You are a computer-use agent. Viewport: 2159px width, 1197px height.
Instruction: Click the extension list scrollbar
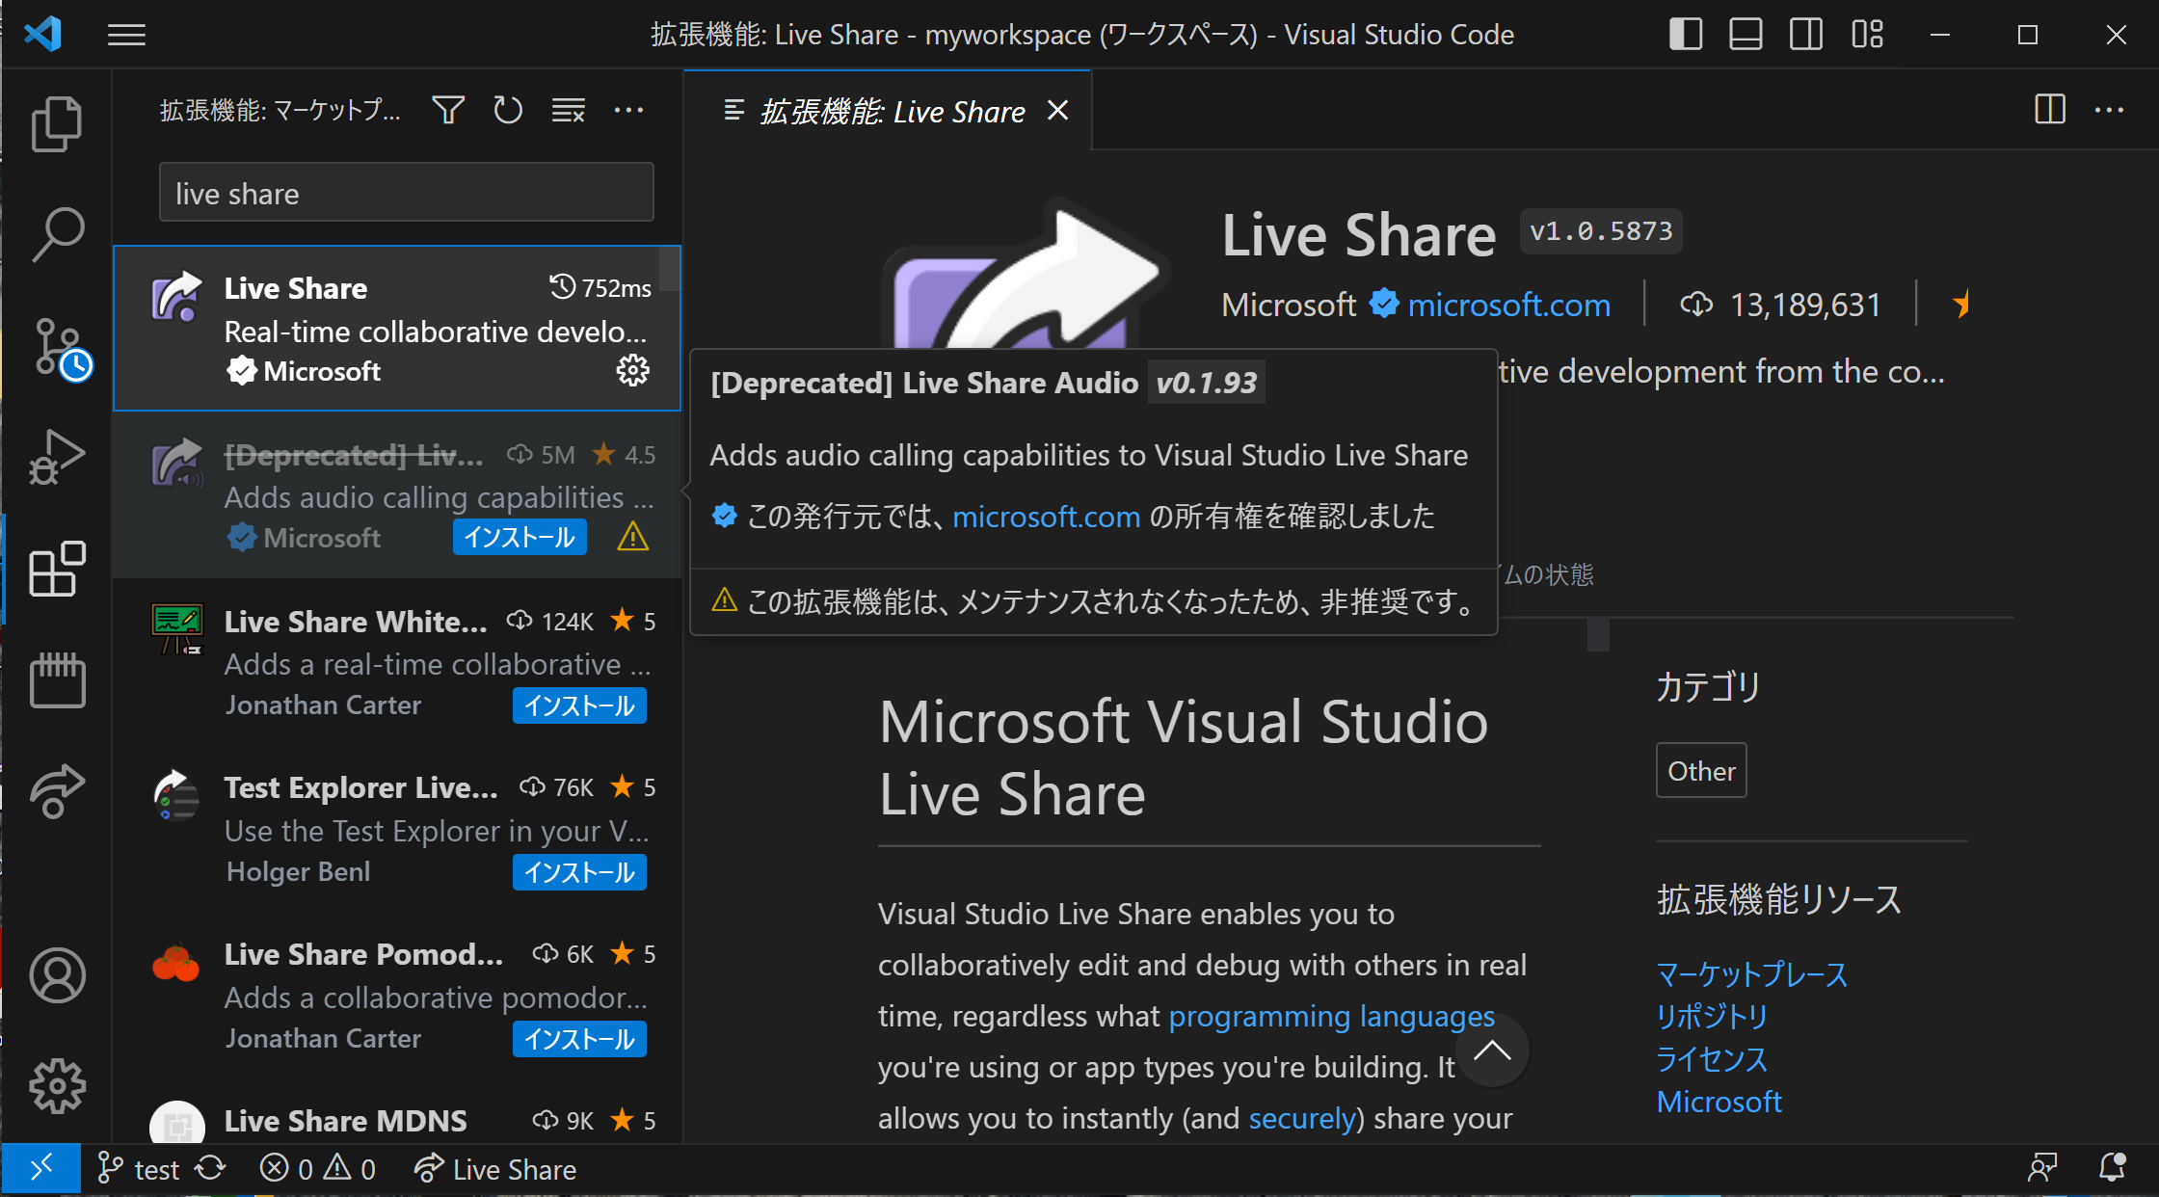click(669, 268)
